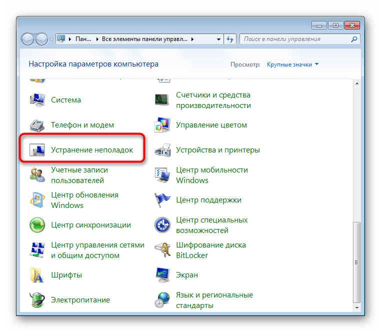
Task: Minimize the Control Panel window
Action: (x=319, y=25)
